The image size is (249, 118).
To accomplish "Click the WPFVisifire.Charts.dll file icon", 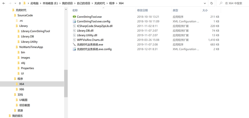I will click(x=74, y=40).
